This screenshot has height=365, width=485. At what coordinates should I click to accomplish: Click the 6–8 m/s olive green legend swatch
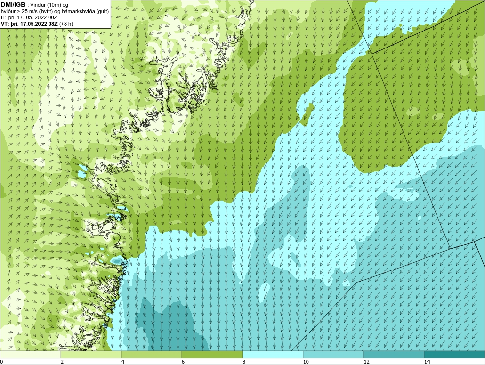pos(212,354)
